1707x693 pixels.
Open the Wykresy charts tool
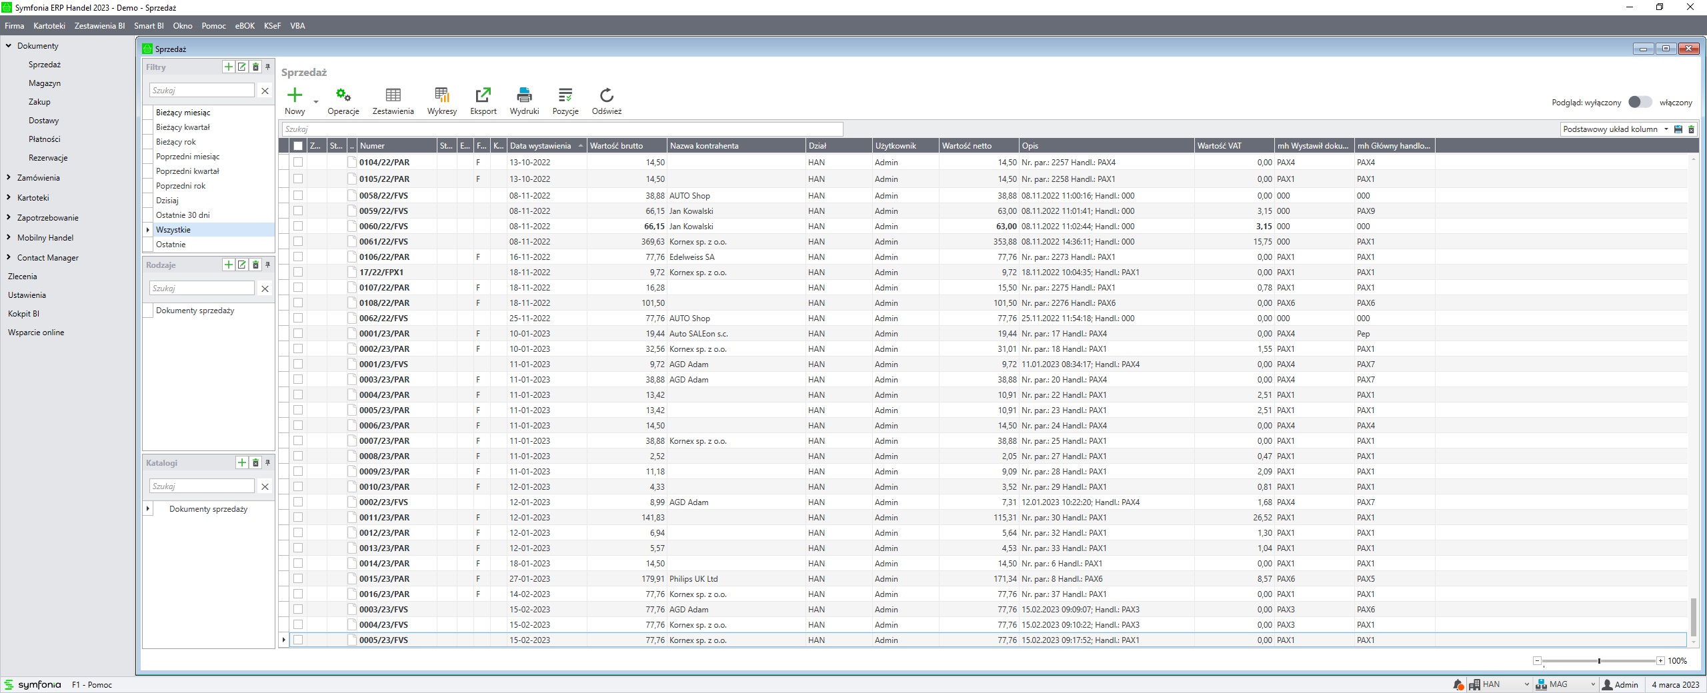[x=441, y=95]
